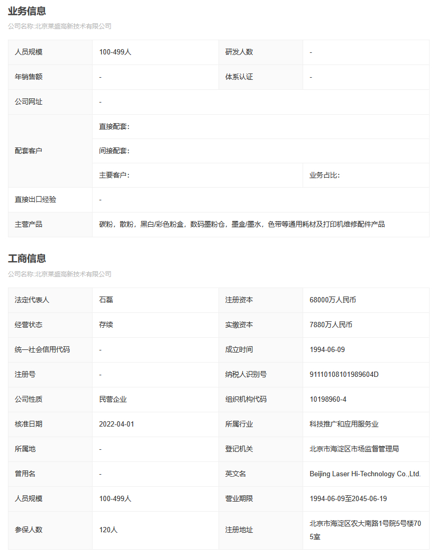Click the "组织机构代码" label
The height and width of the screenshot is (555, 437).
(246, 399)
